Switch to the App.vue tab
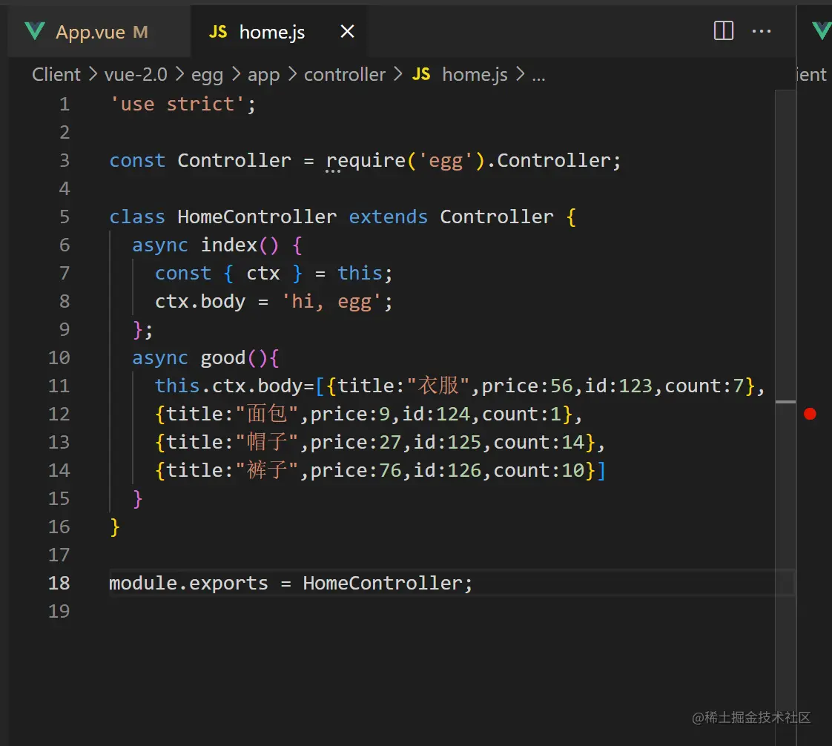Image resolution: width=832 pixels, height=746 pixels. coord(99,32)
